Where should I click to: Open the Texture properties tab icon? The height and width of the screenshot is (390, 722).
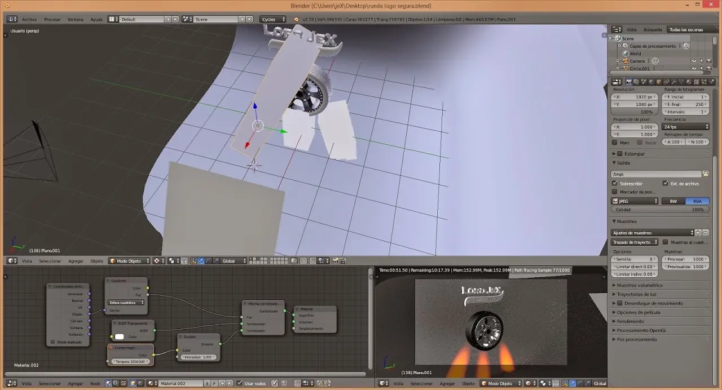(697, 82)
